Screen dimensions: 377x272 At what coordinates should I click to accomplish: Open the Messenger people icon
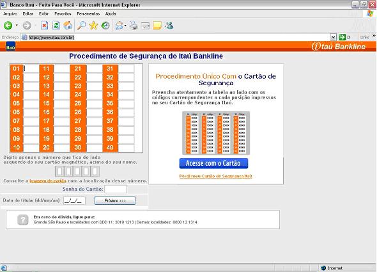[169, 26]
